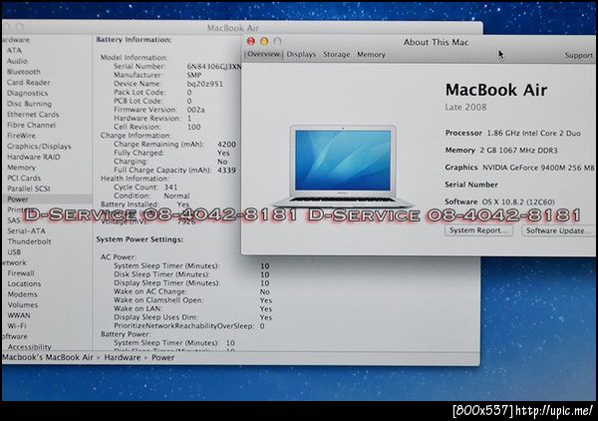Select Parallel SCSI in the sidebar
This screenshot has height=421, width=598.
click(x=29, y=189)
